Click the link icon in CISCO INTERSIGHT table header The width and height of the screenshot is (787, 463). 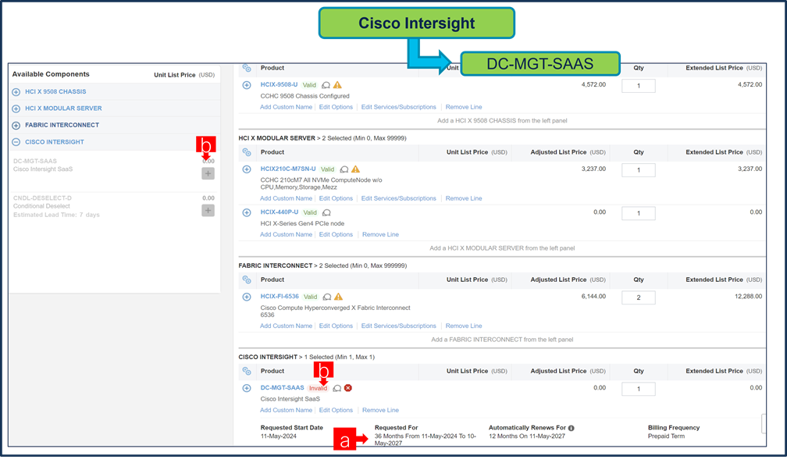tap(247, 371)
